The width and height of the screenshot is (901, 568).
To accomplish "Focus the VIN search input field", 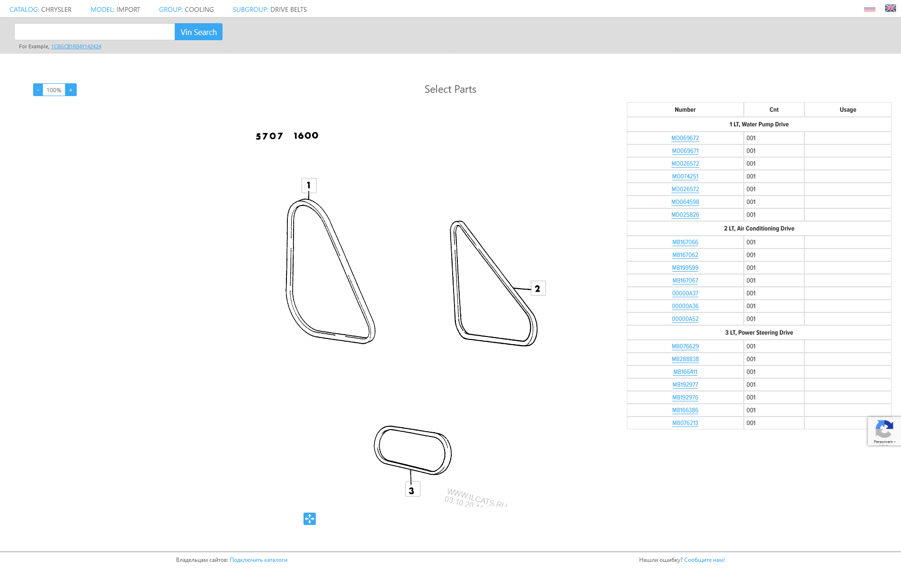I will coord(95,32).
